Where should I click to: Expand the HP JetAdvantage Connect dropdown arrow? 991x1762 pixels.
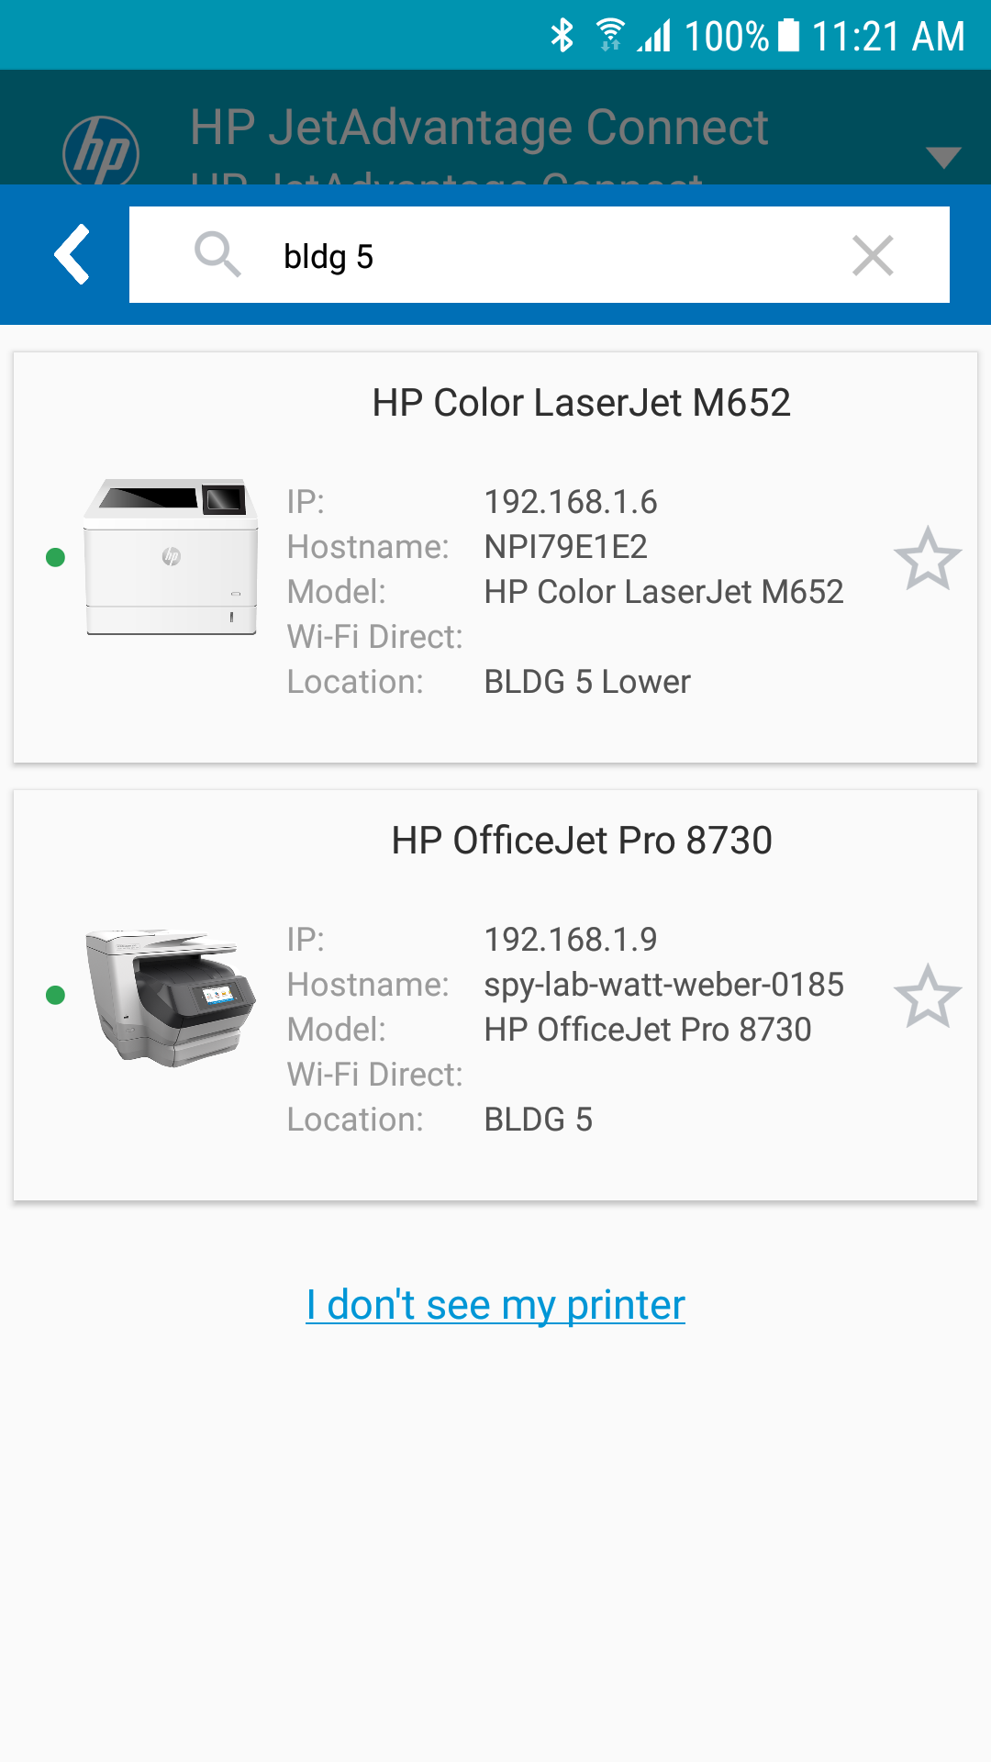(x=942, y=157)
